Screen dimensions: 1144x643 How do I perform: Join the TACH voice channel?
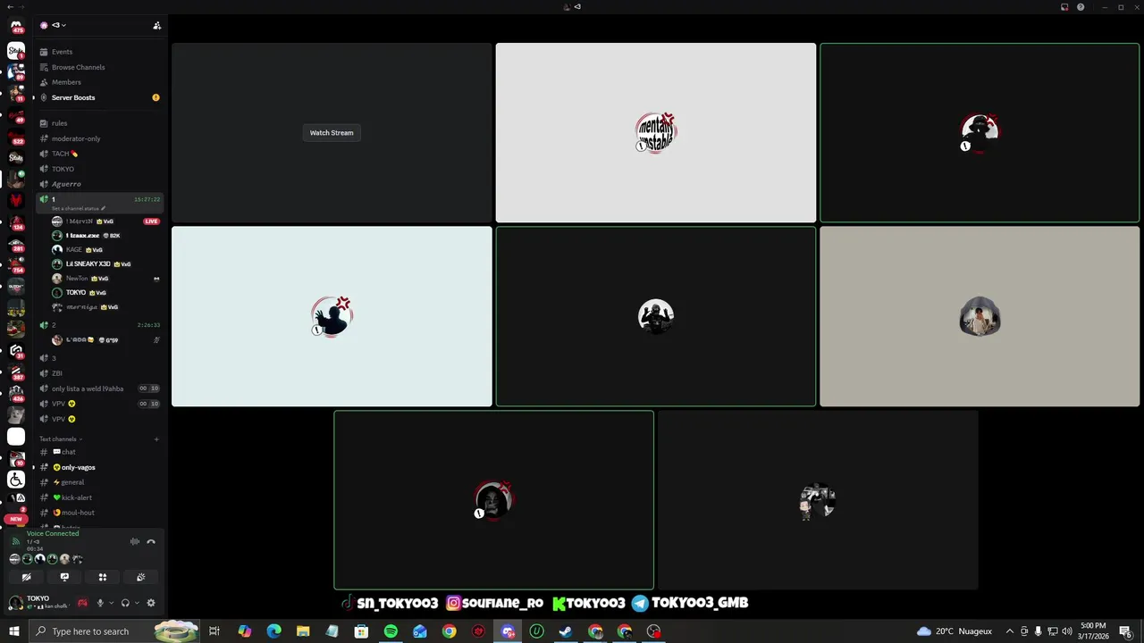(x=99, y=154)
